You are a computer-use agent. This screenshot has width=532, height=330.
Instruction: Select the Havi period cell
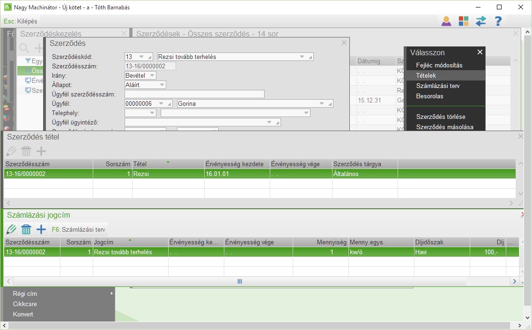(x=442, y=252)
